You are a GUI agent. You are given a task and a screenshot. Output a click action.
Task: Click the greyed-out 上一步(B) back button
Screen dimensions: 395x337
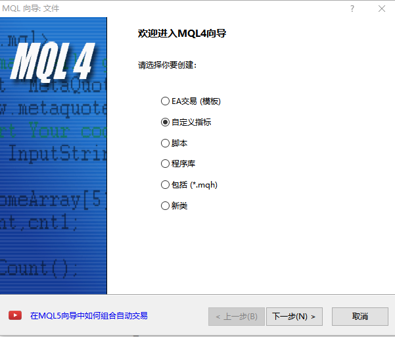point(237,317)
